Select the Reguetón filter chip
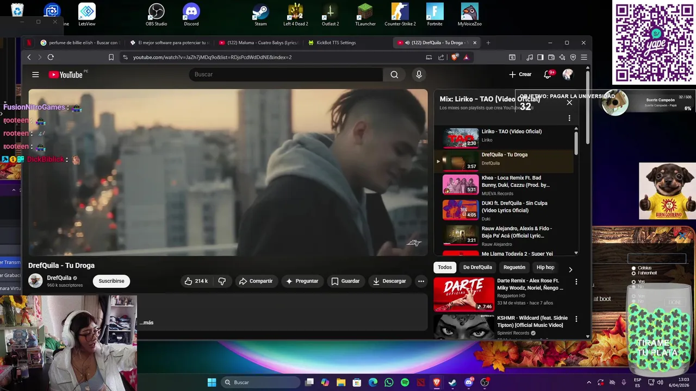 point(514,267)
